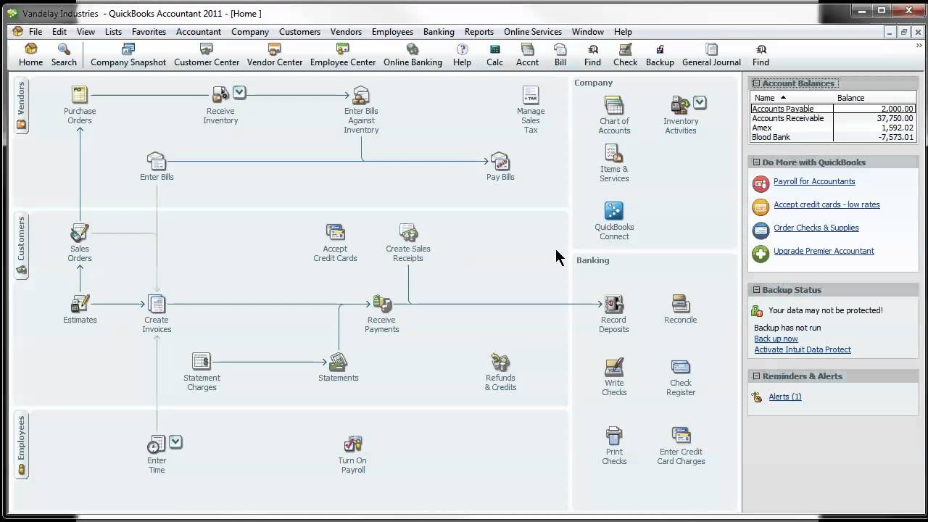Sort accounts by Name column header
Image resolution: width=928 pixels, height=522 pixels.
pos(792,98)
